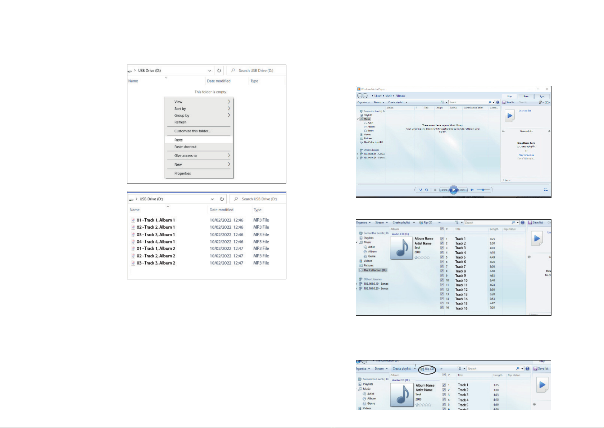Viewport: 604px width, 428px height.
Task: Open address bar dropdown in MP3-listing USB Drive window
Action: tap(213, 199)
